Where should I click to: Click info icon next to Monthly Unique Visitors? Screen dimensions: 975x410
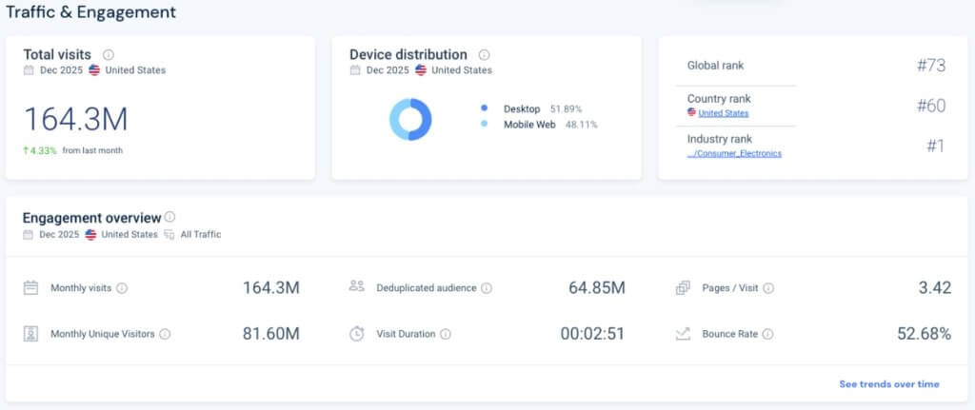(165, 334)
